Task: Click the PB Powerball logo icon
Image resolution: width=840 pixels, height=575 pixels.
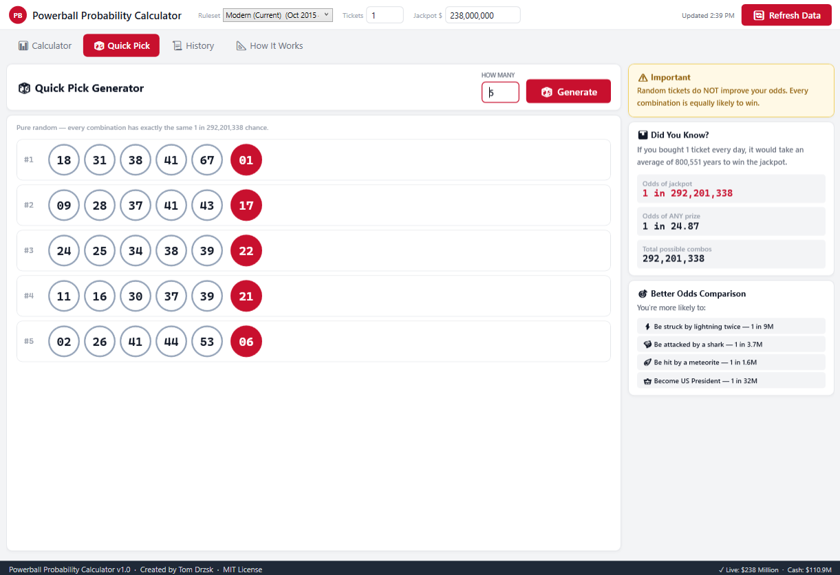Action: point(18,15)
